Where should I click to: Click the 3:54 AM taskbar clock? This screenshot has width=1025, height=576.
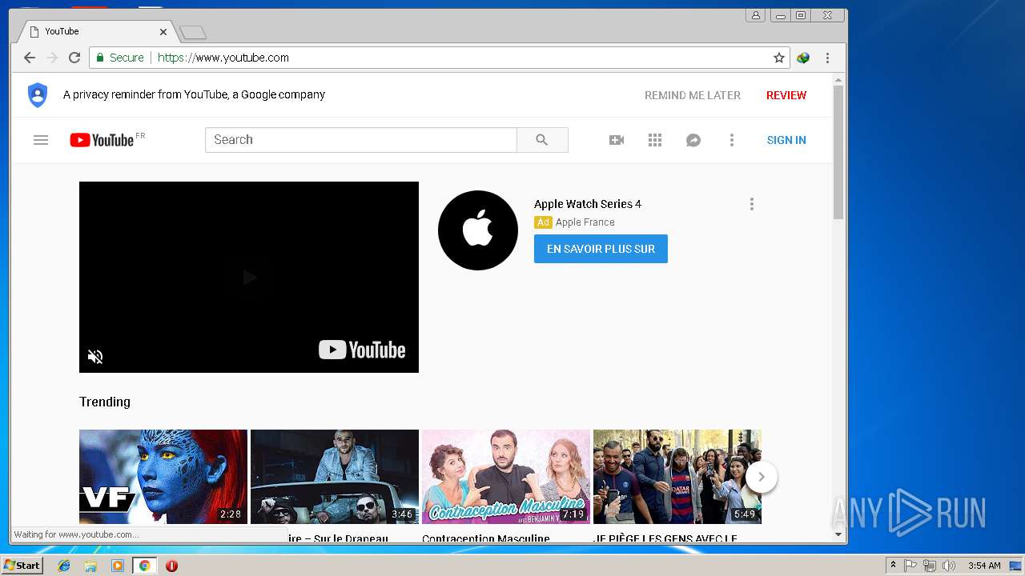pos(984,566)
